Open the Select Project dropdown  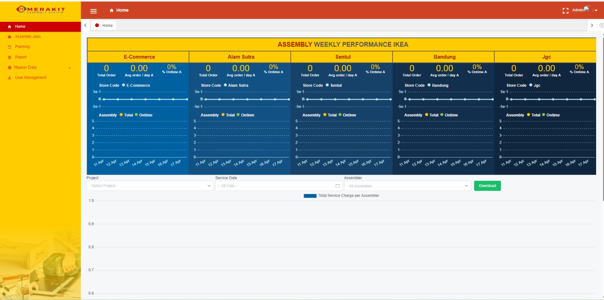point(150,186)
